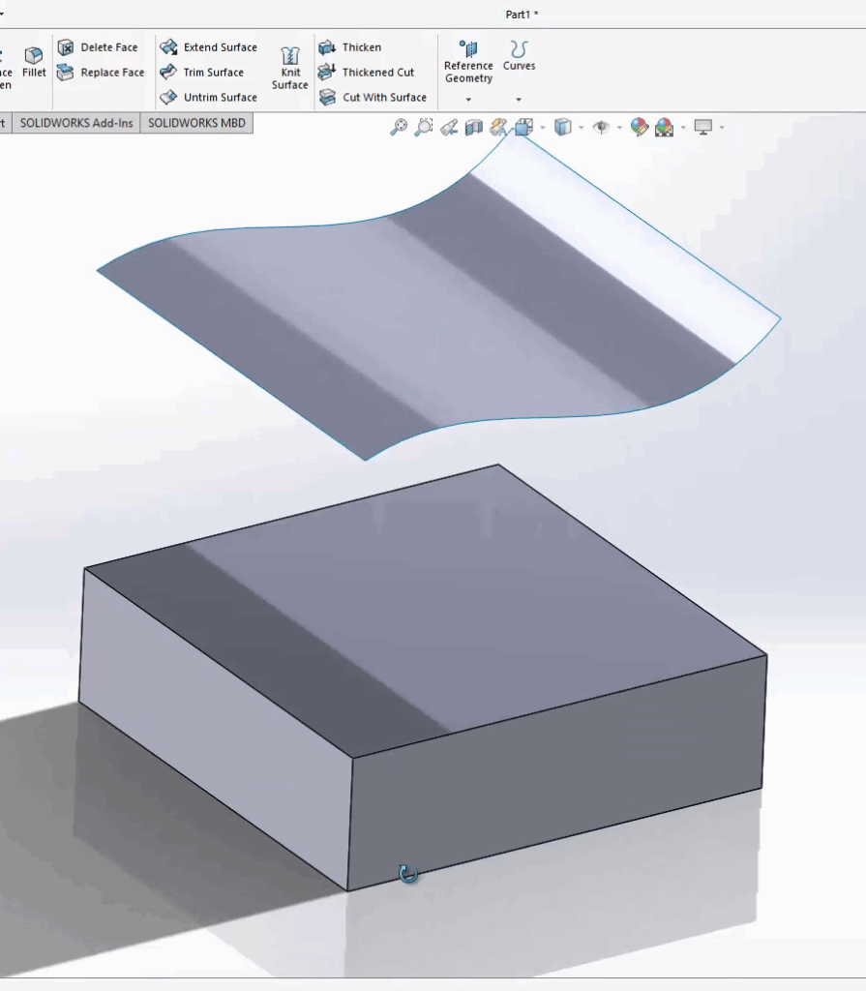Open the Reference Geometry dropdown arrow
The width and height of the screenshot is (866, 991).
click(468, 99)
